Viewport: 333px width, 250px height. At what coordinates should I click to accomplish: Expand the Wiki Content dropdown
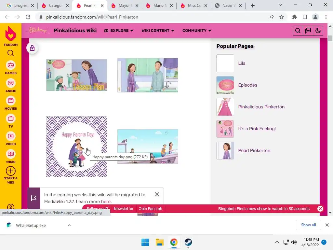(158, 31)
